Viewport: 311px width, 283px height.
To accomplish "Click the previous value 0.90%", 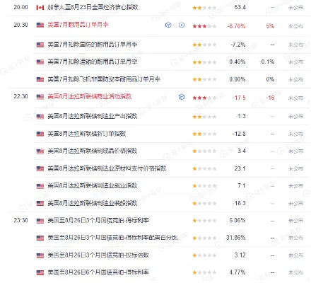I will tap(237, 79).
